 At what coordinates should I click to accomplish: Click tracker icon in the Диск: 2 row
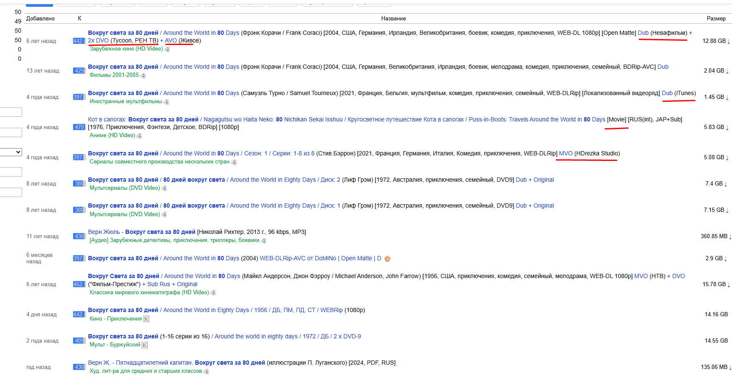pyautogui.click(x=164, y=188)
